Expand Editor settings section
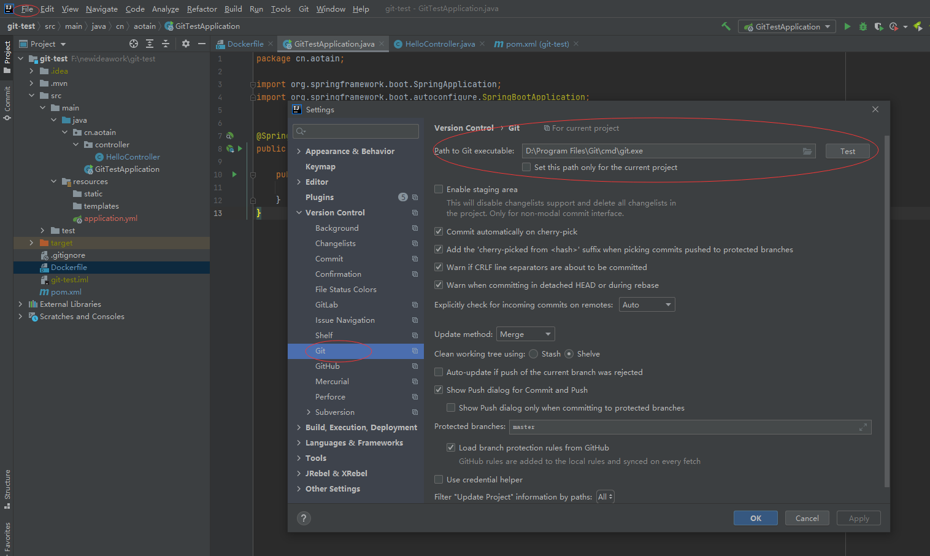The height and width of the screenshot is (556, 930). 299,182
